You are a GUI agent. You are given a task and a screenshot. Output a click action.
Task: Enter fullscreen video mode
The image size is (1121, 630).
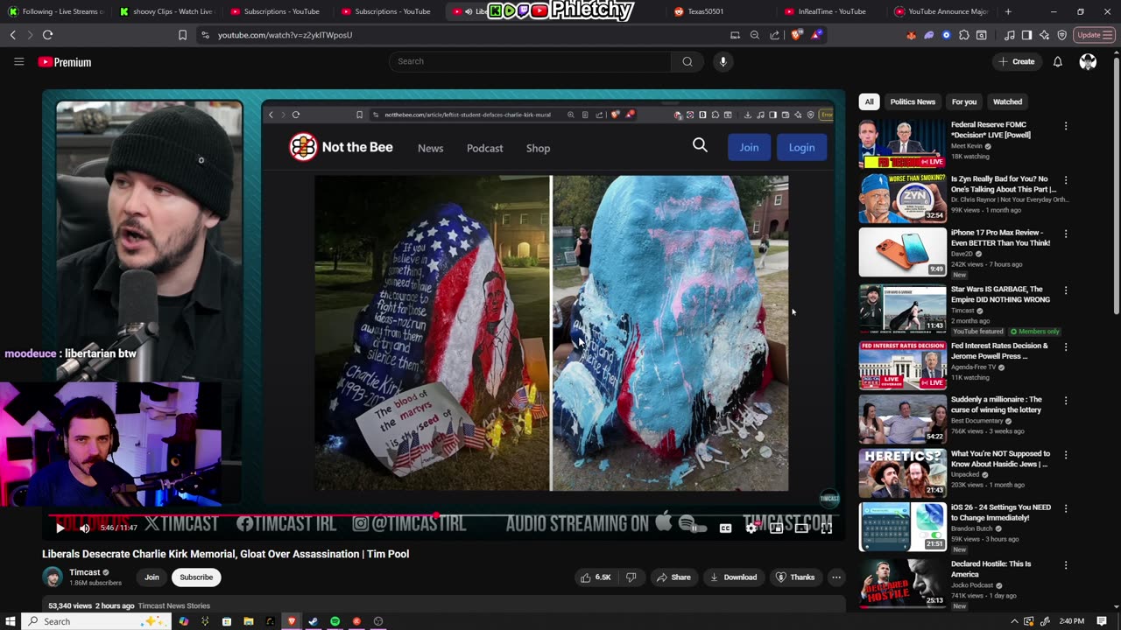(826, 528)
